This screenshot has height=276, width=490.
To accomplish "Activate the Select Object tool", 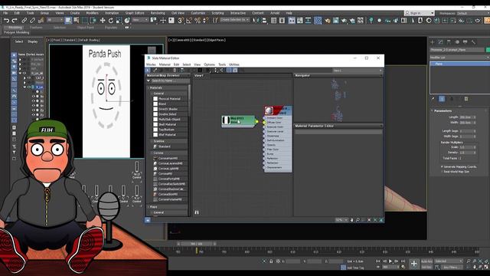I will point(68,21).
